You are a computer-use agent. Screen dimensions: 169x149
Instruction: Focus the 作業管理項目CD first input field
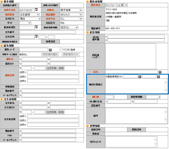coord(130,76)
